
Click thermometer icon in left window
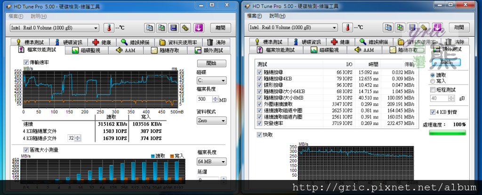click(109, 28)
